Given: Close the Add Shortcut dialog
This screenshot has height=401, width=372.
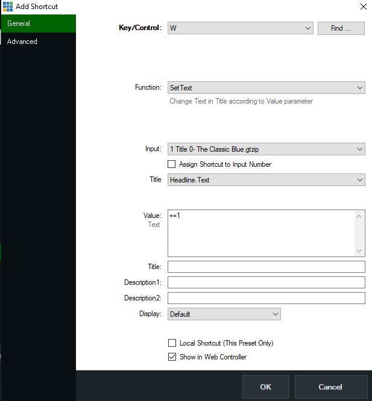Looking at the screenshot, I should pos(363,7).
